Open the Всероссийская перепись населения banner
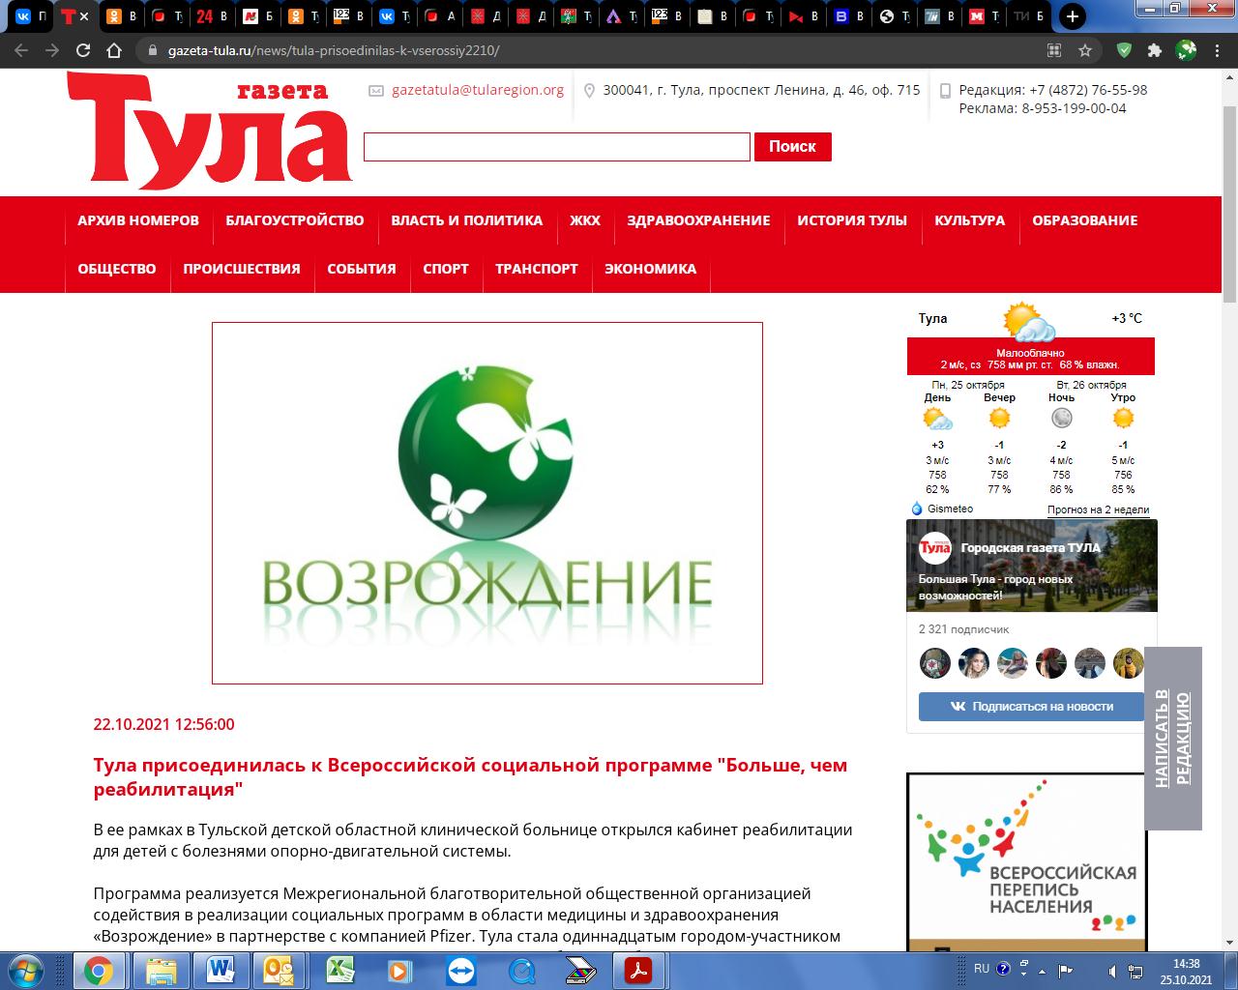The height and width of the screenshot is (990, 1238). (x=1026, y=862)
